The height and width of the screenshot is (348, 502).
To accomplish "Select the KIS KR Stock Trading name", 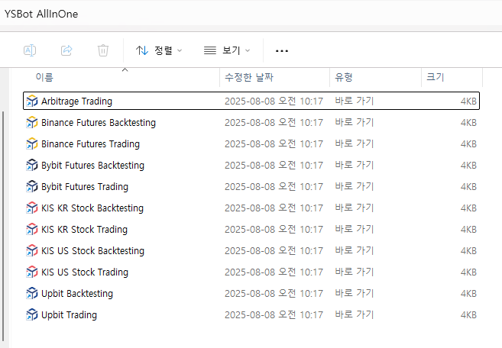I will [x=85, y=230].
